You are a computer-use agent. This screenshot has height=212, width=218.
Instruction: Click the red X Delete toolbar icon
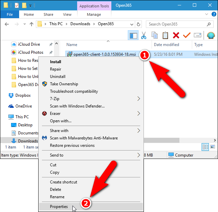tap(176, 35)
